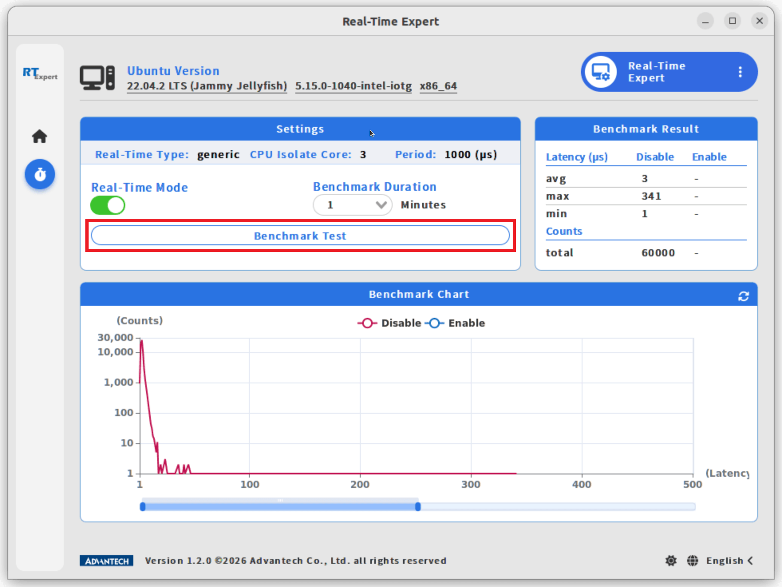
Task: Open the Benchmark Duration dropdown
Action: pyautogui.click(x=352, y=205)
